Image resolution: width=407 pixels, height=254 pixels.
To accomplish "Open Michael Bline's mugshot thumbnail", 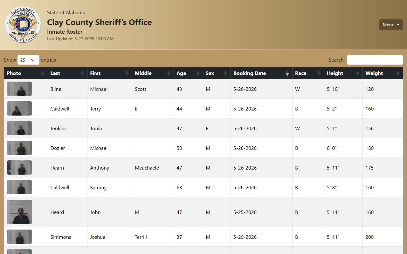I will 19,89.
